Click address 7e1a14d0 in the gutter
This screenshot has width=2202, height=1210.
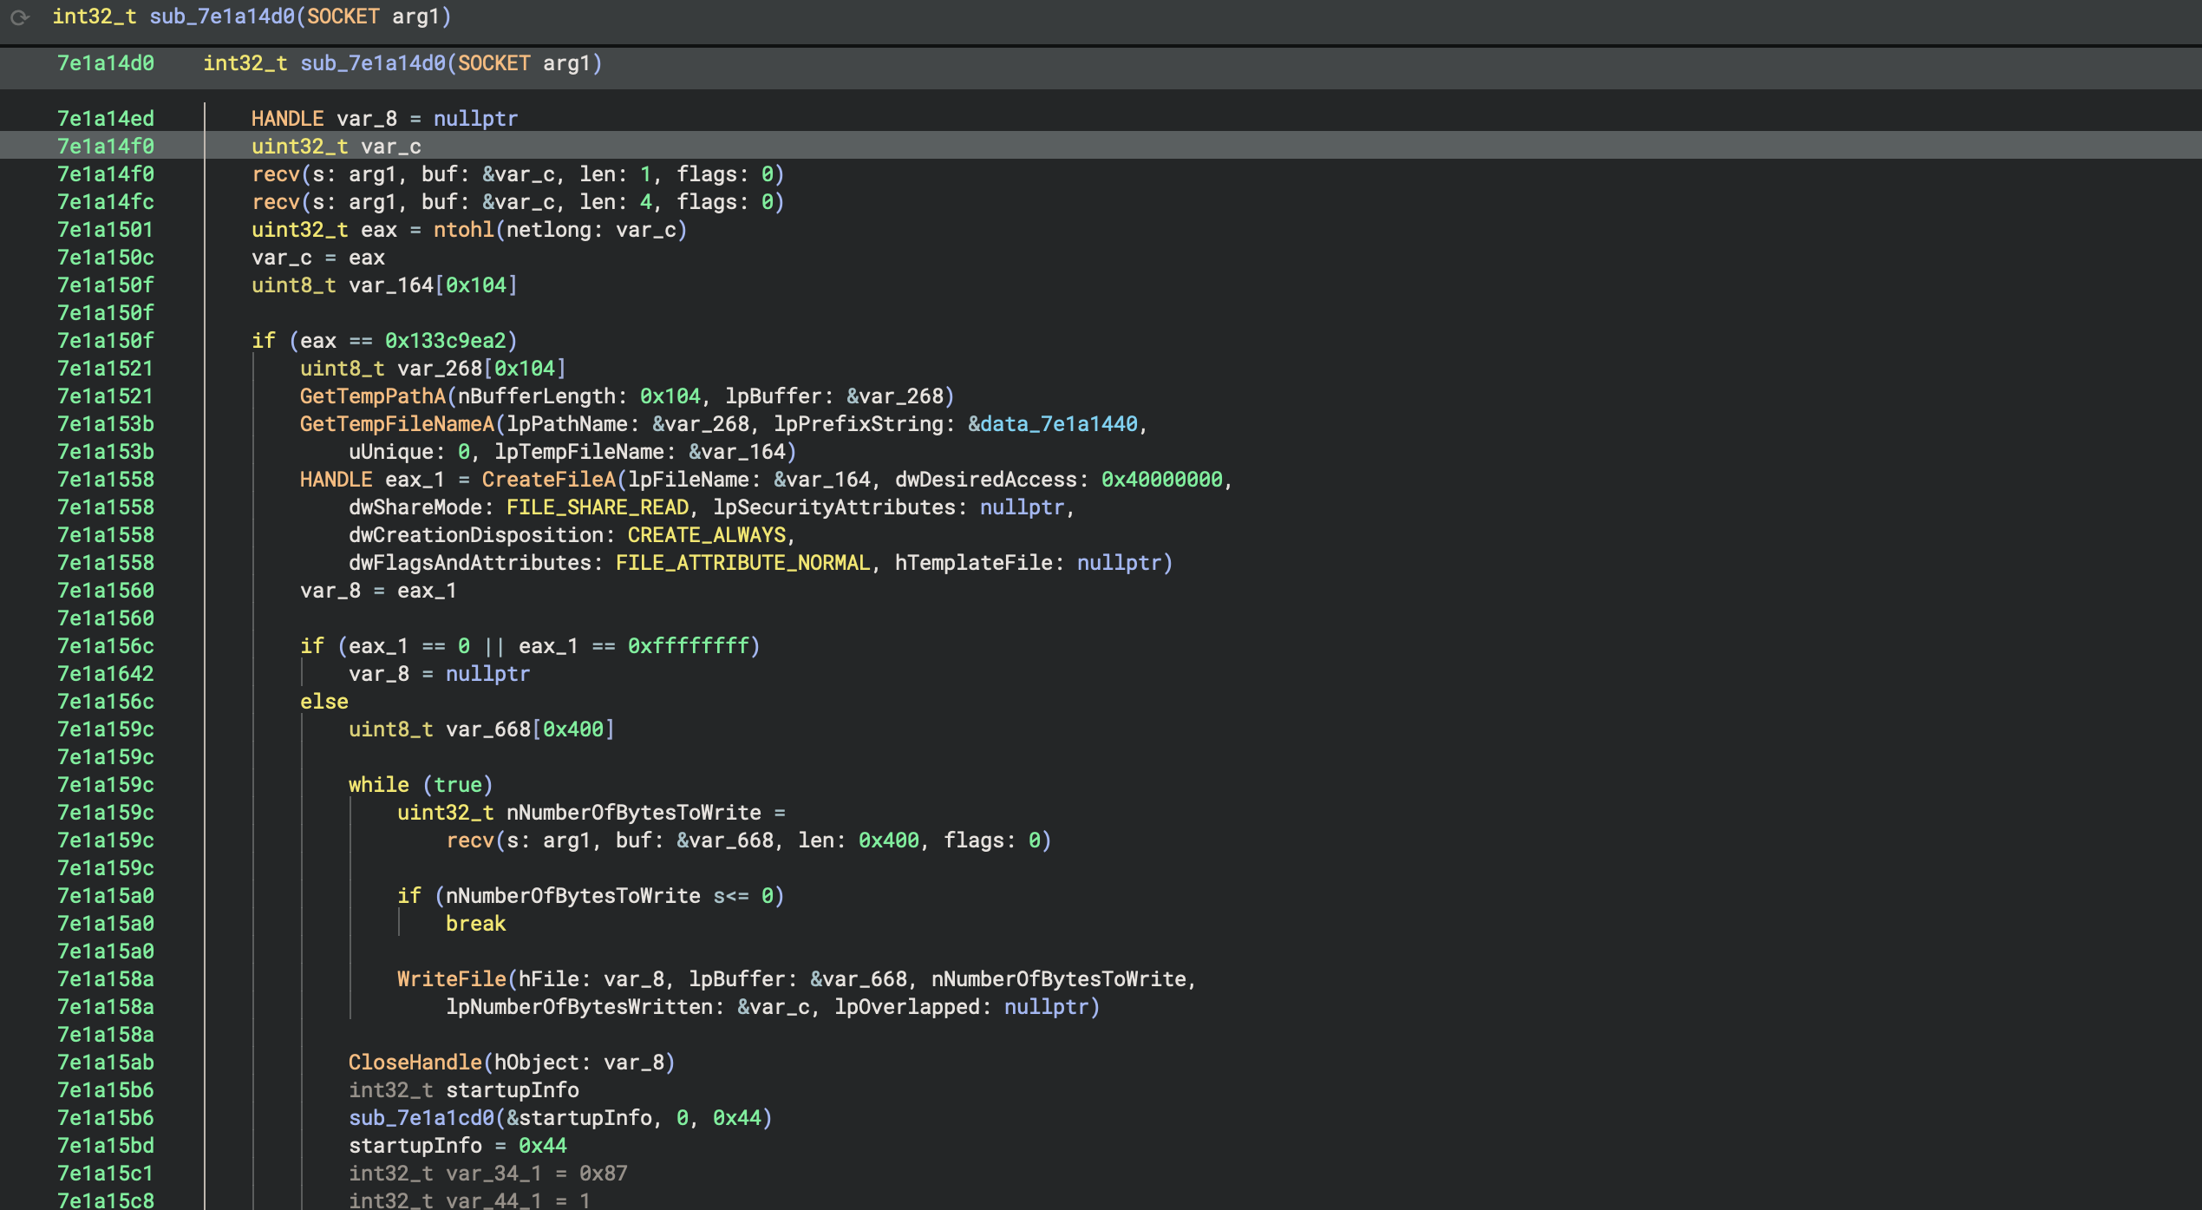pos(106,63)
